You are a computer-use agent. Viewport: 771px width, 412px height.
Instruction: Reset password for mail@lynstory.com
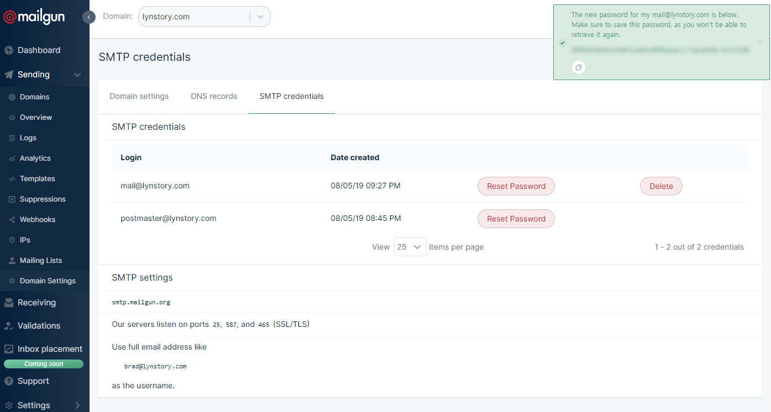point(516,186)
